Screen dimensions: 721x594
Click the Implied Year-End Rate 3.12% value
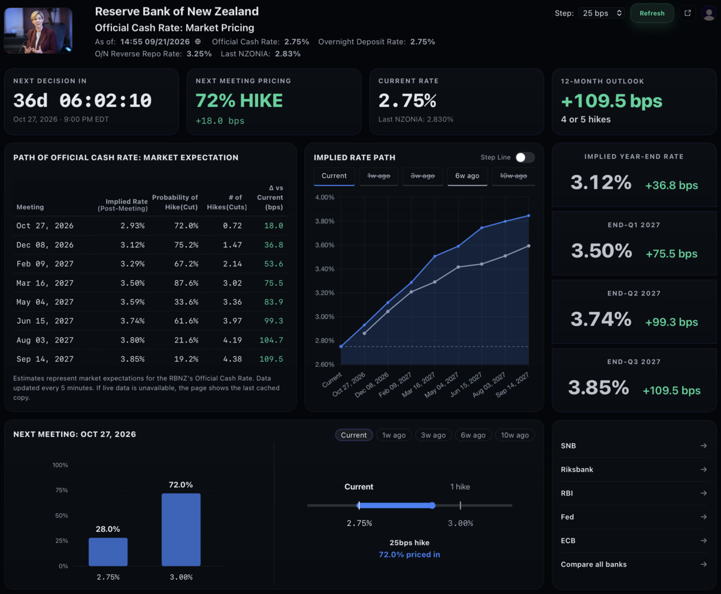pyautogui.click(x=601, y=182)
